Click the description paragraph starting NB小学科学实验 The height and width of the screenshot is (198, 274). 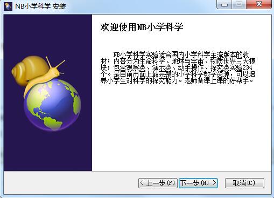tap(178, 67)
